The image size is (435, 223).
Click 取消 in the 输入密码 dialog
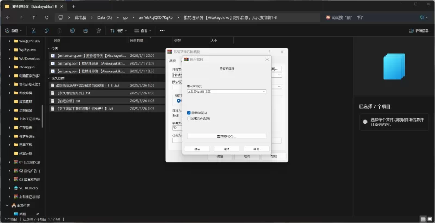point(227,149)
